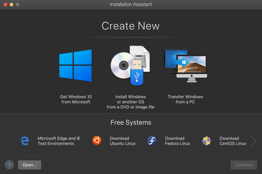Select 'Get Windows 10 from Microsoft' label
This screenshot has height=174, width=262.
(x=76, y=99)
